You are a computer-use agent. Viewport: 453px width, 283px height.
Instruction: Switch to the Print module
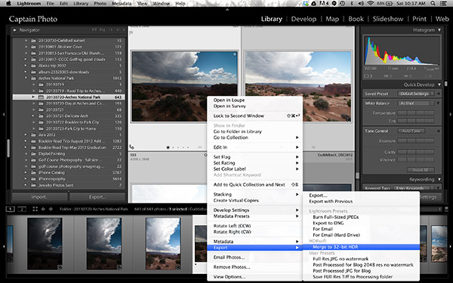(x=419, y=19)
